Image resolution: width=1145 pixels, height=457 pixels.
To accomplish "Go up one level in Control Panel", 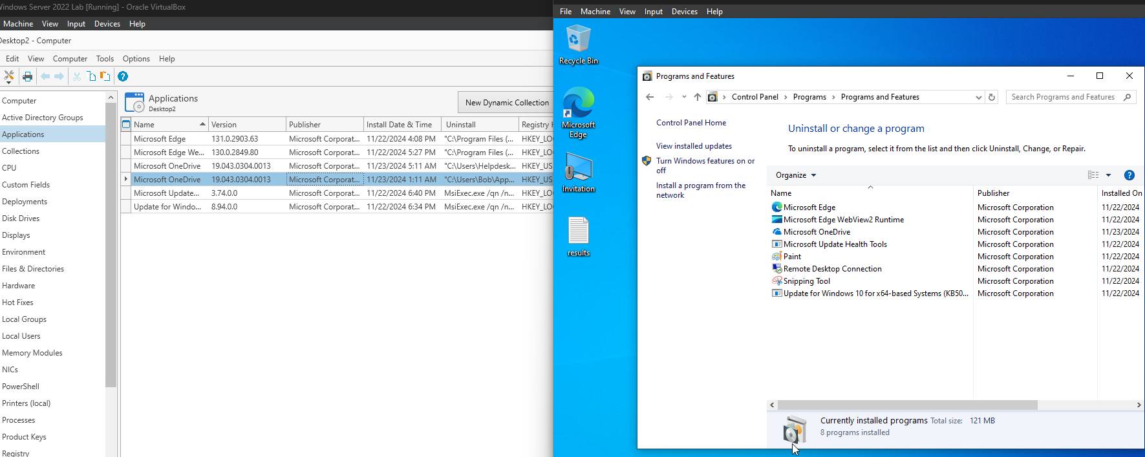I will pos(698,97).
